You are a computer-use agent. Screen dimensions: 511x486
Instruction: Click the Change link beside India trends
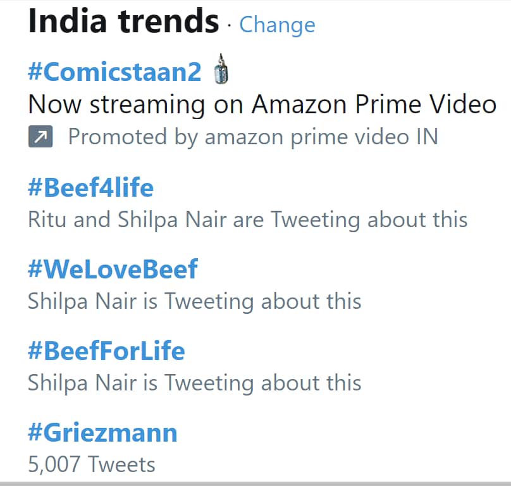pos(276,25)
